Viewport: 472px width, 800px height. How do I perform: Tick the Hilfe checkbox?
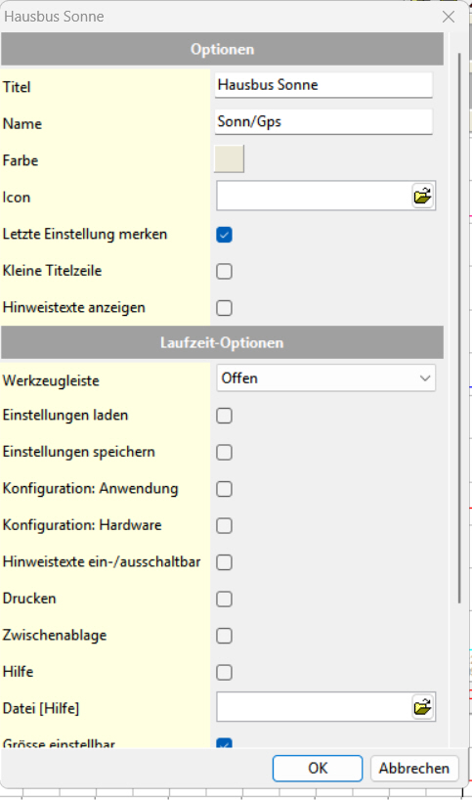click(x=225, y=673)
